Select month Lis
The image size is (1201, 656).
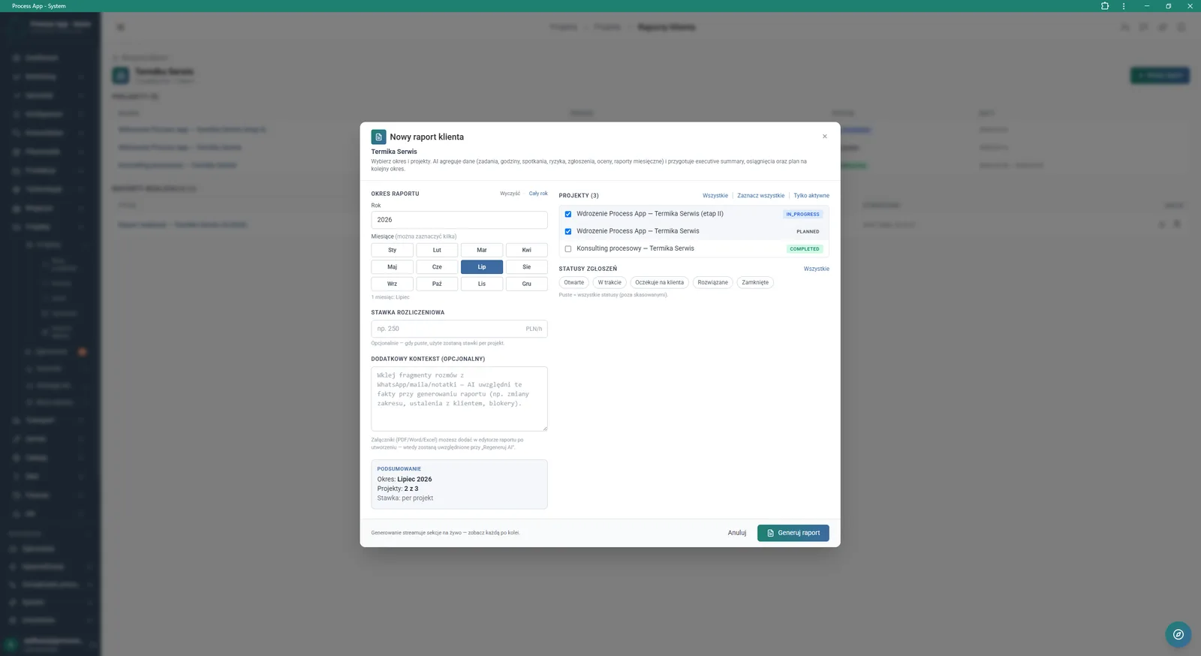[482, 284]
